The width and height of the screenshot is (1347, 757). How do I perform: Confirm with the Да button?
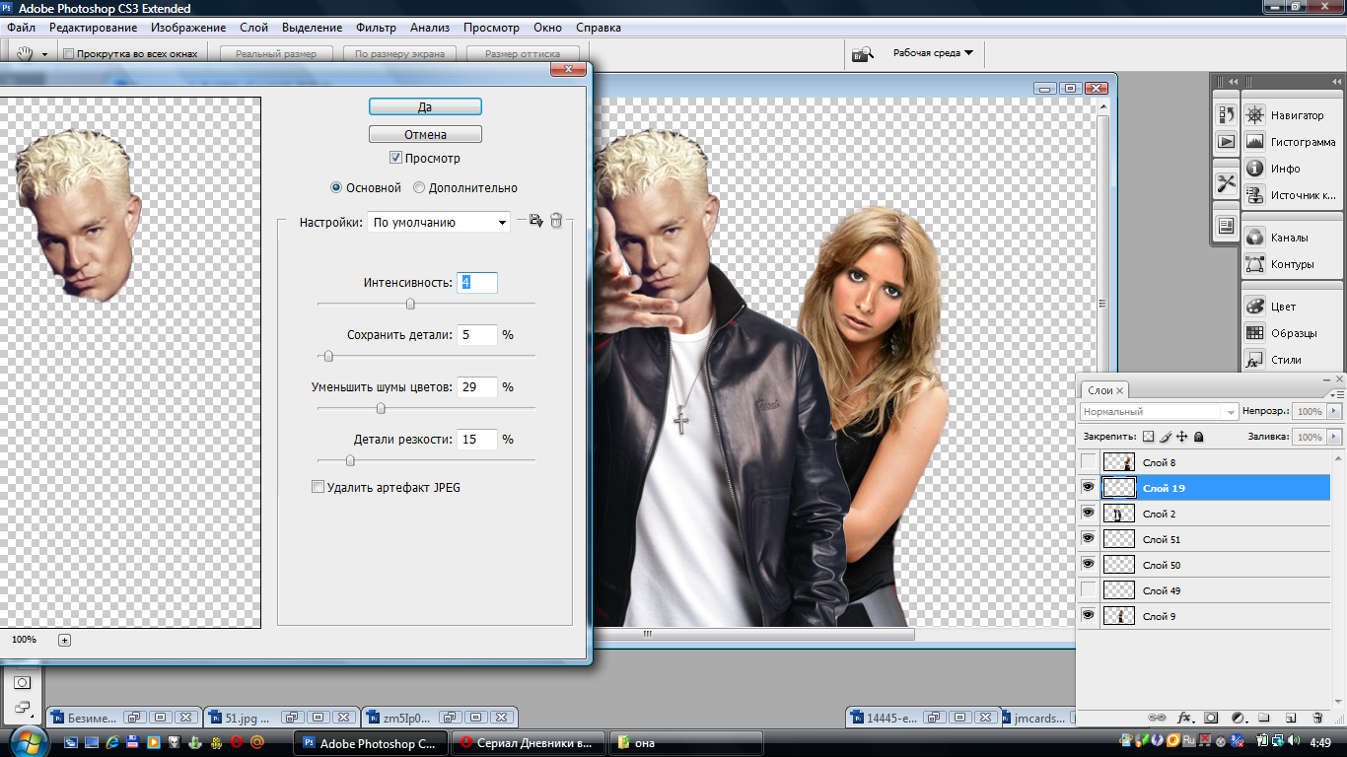pyautogui.click(x=425, y=106)
